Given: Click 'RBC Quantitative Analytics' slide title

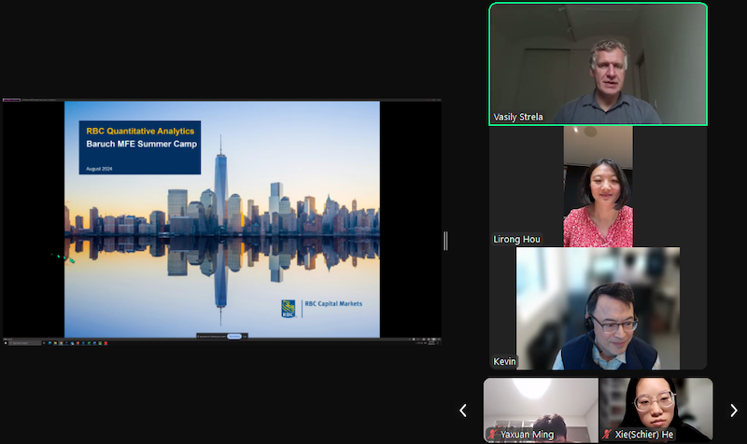Looking at the screenshot, I should 140,131.
